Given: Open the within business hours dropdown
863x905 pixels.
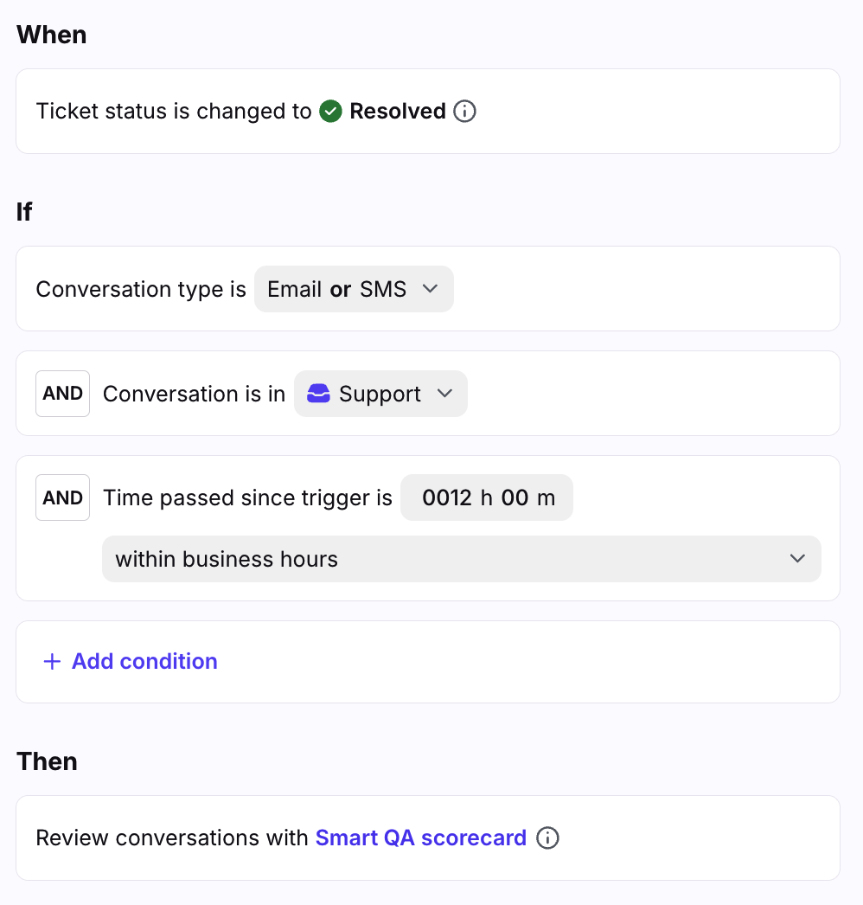Looking at the screenshot, I should [462, 559].
